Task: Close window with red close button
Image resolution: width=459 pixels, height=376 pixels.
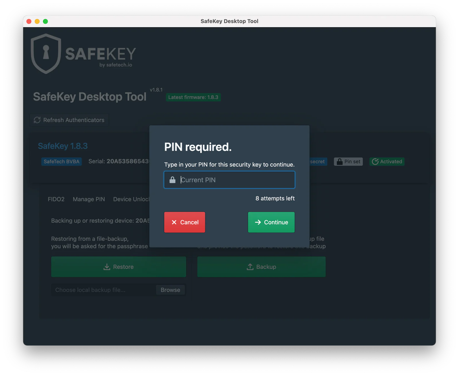Action: (29, 21)
